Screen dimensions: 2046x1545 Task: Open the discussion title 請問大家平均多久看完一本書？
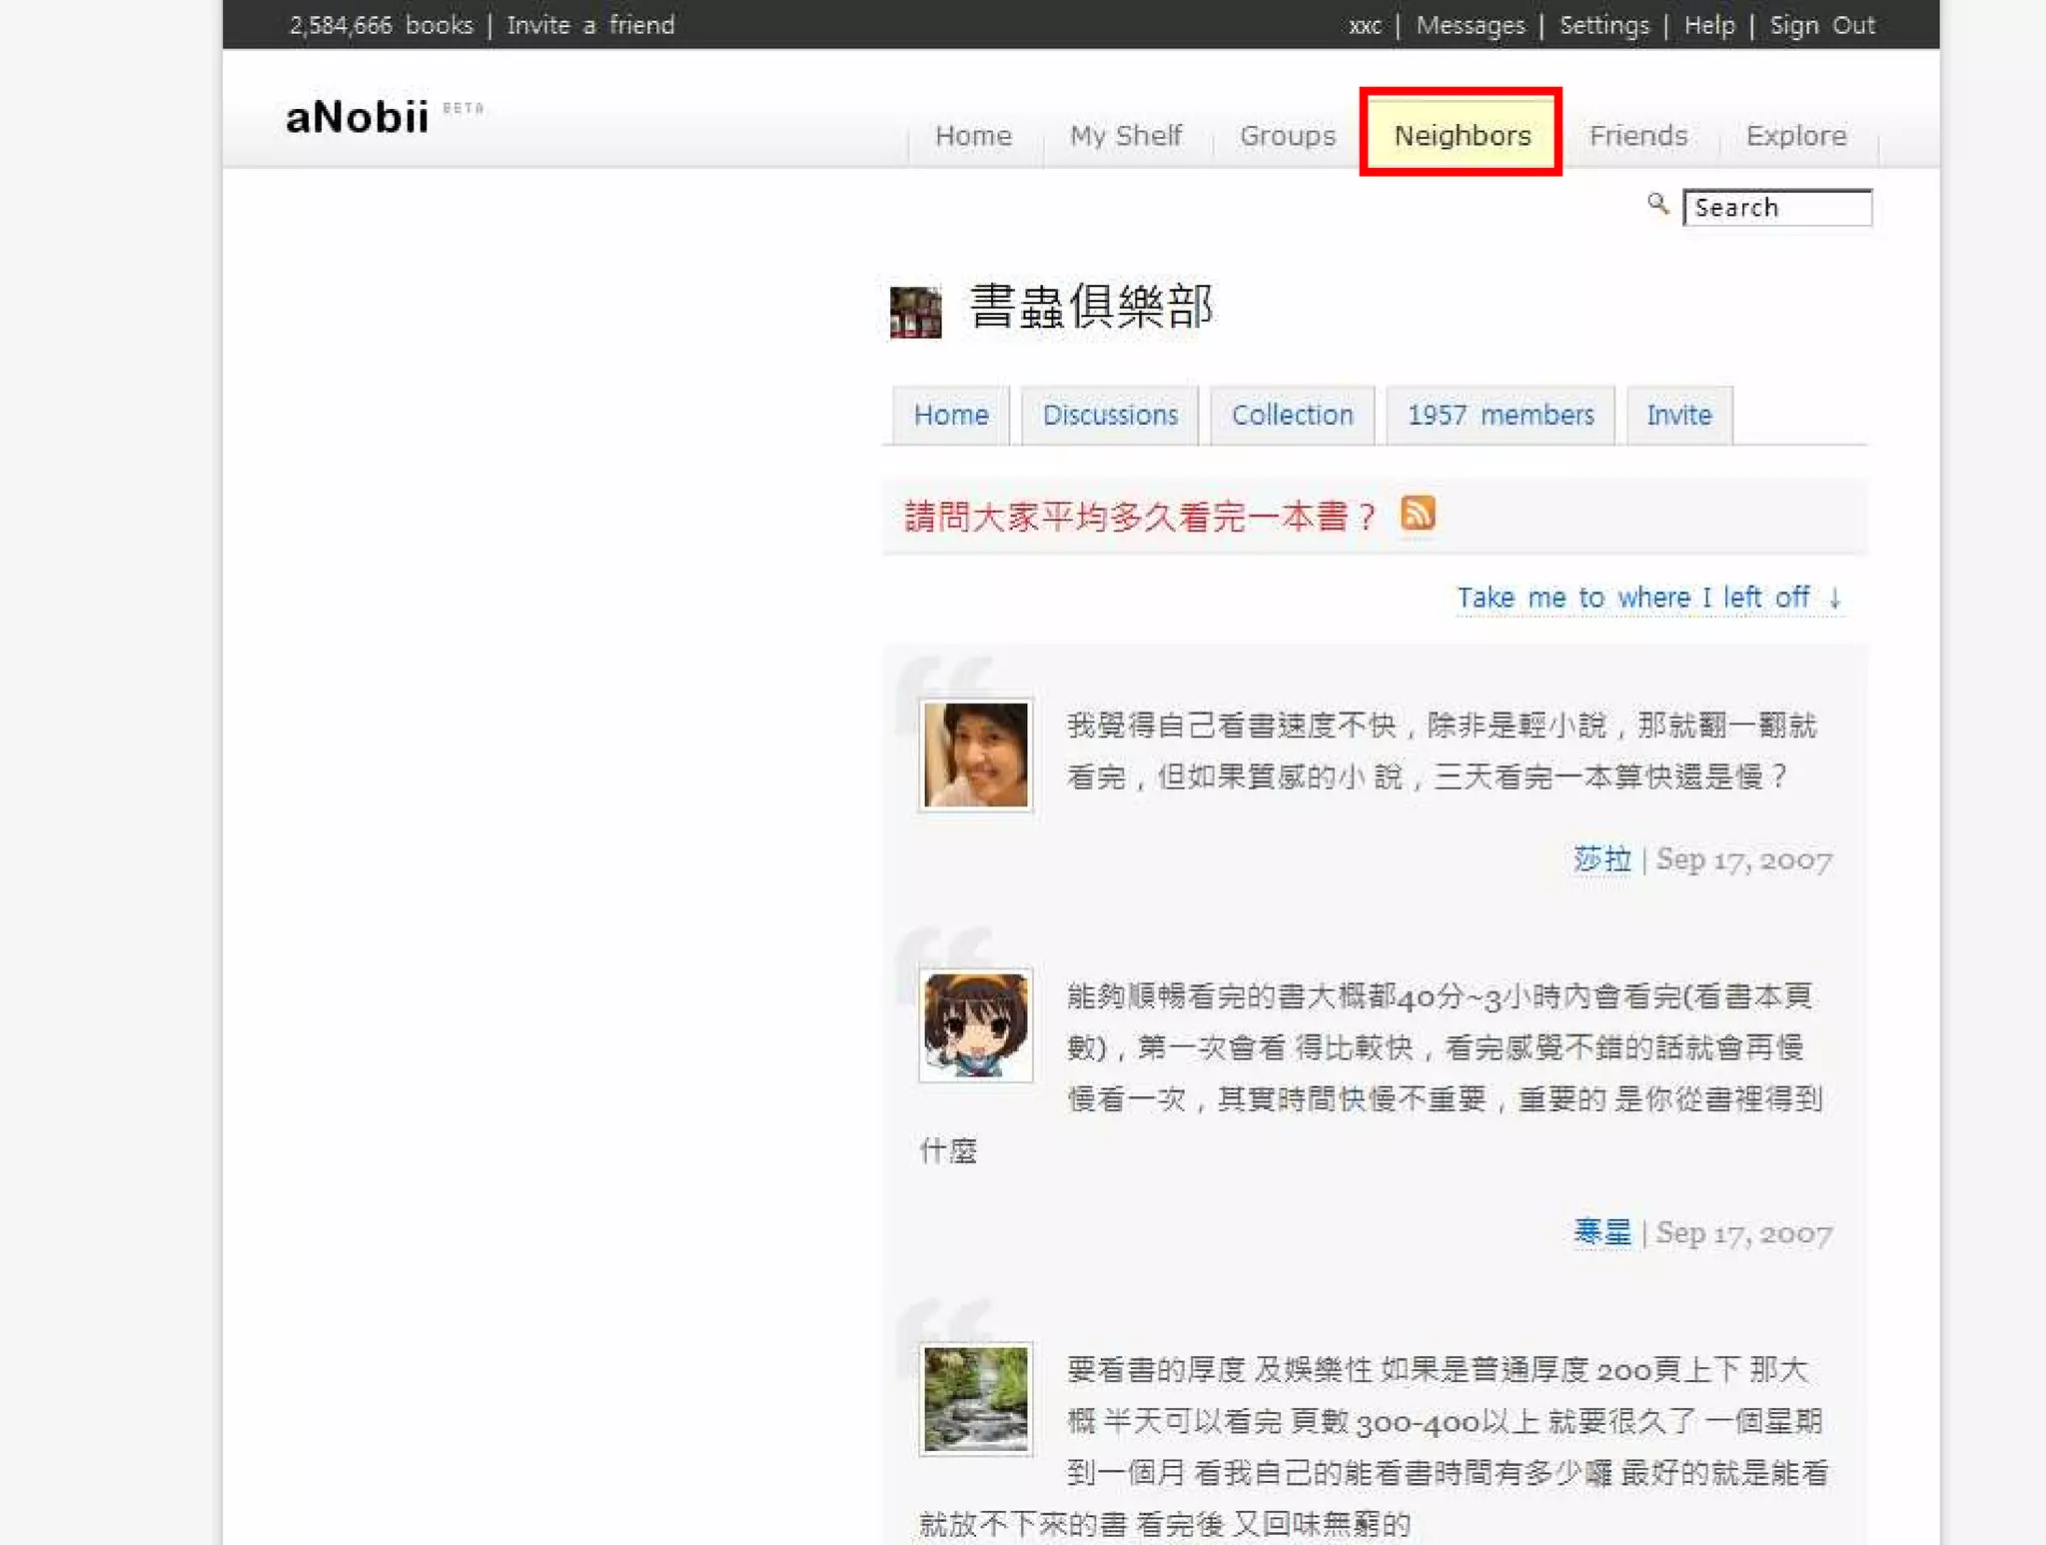coord(1140,517)
